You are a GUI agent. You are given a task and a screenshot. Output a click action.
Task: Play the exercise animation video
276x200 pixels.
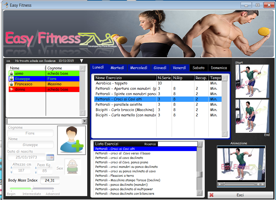point(220,184)
